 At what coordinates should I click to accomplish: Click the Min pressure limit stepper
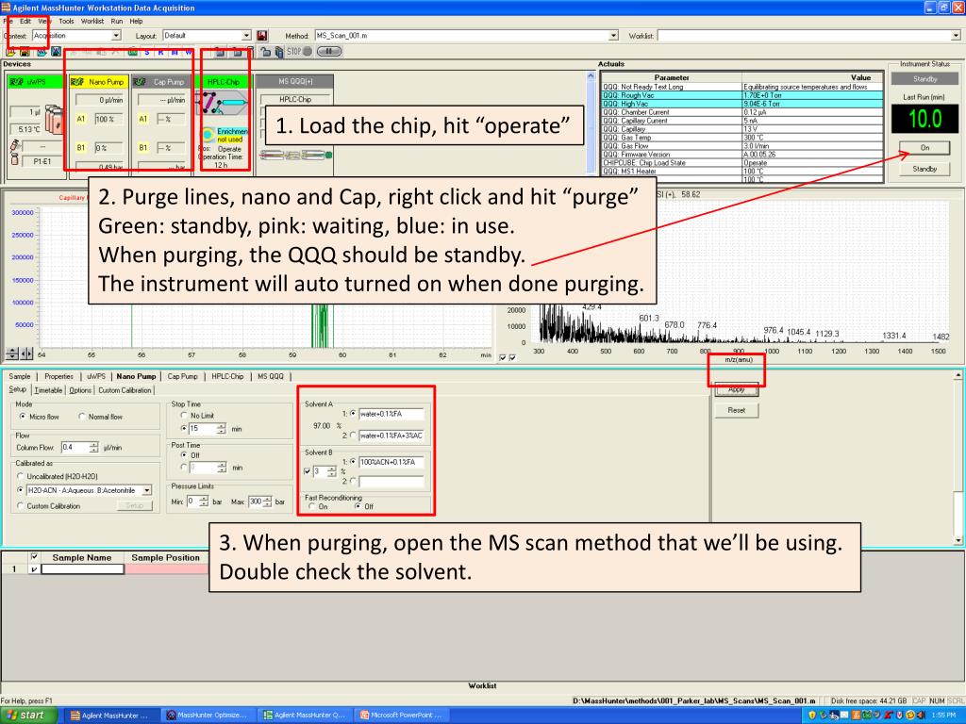click(204, 502)
